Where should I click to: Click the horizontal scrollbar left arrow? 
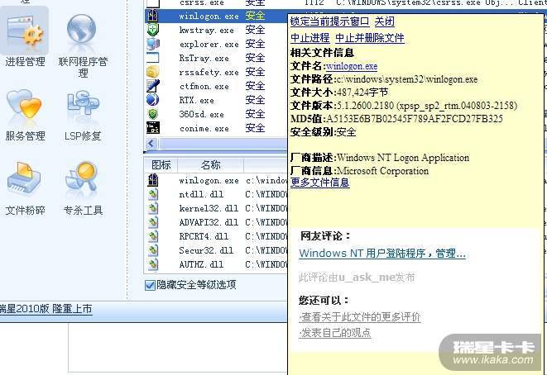click(x=151, y=143)
